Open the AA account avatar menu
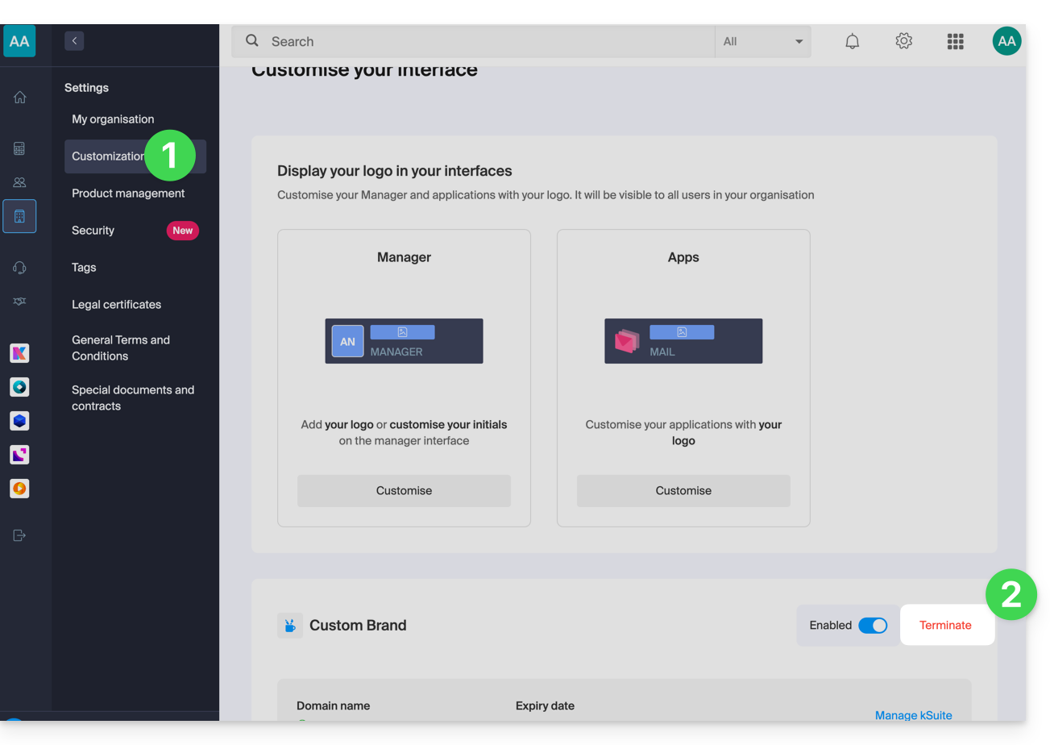Viewport: 1050px width, 745px height. pos(1006,41)
